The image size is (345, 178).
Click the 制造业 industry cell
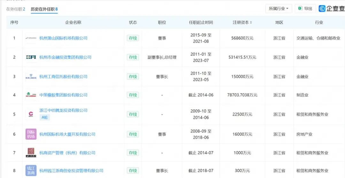coord(302,95)
